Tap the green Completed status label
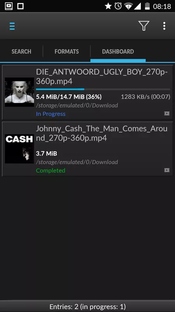175x312 pixels. 51,170
